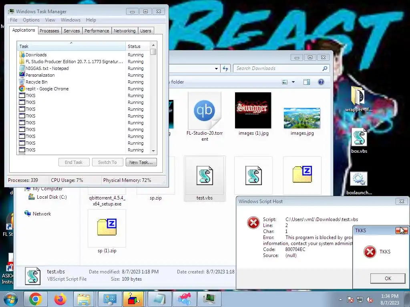Image resolution: width=410 pixels, height=307 pixels.
Task: Click the change view icon in Explorer
Action: (285, 82)
